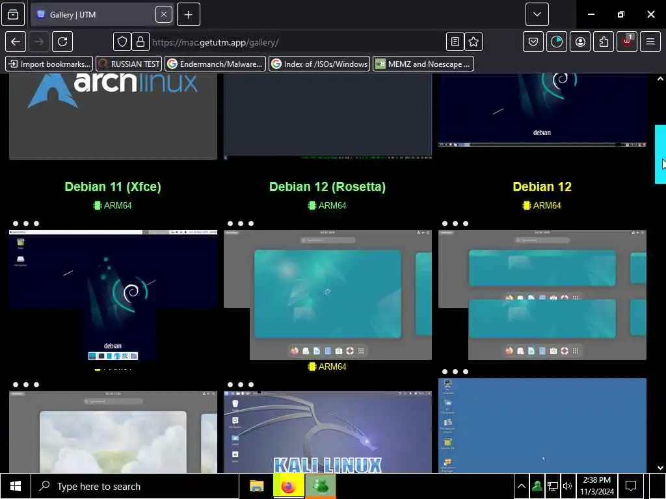This screenshot has width=666, height=499.
Task: Click the Debian Xfce desktop thumbnail with swirl logo
Action: click(x=113, y=295)
